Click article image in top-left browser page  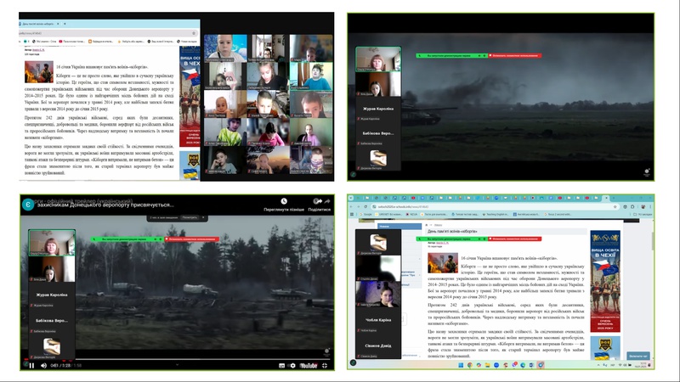[x=39, y=71]
